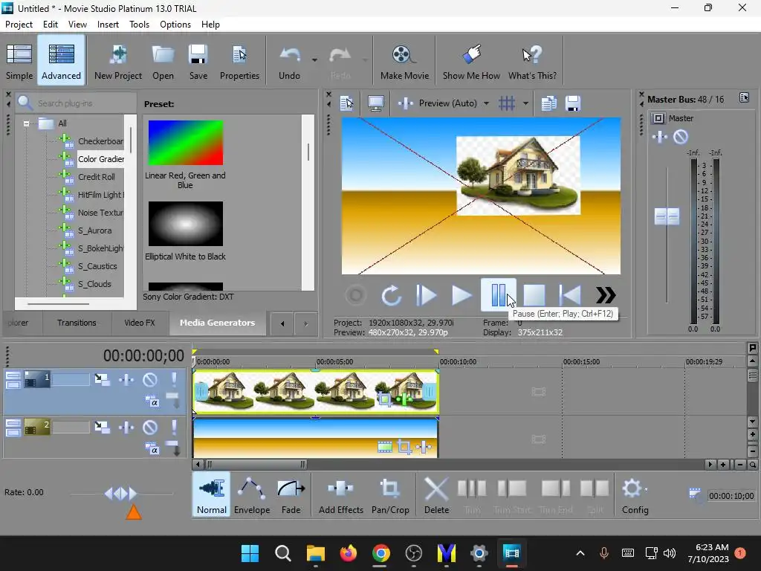Open the Edit menu

50,25
